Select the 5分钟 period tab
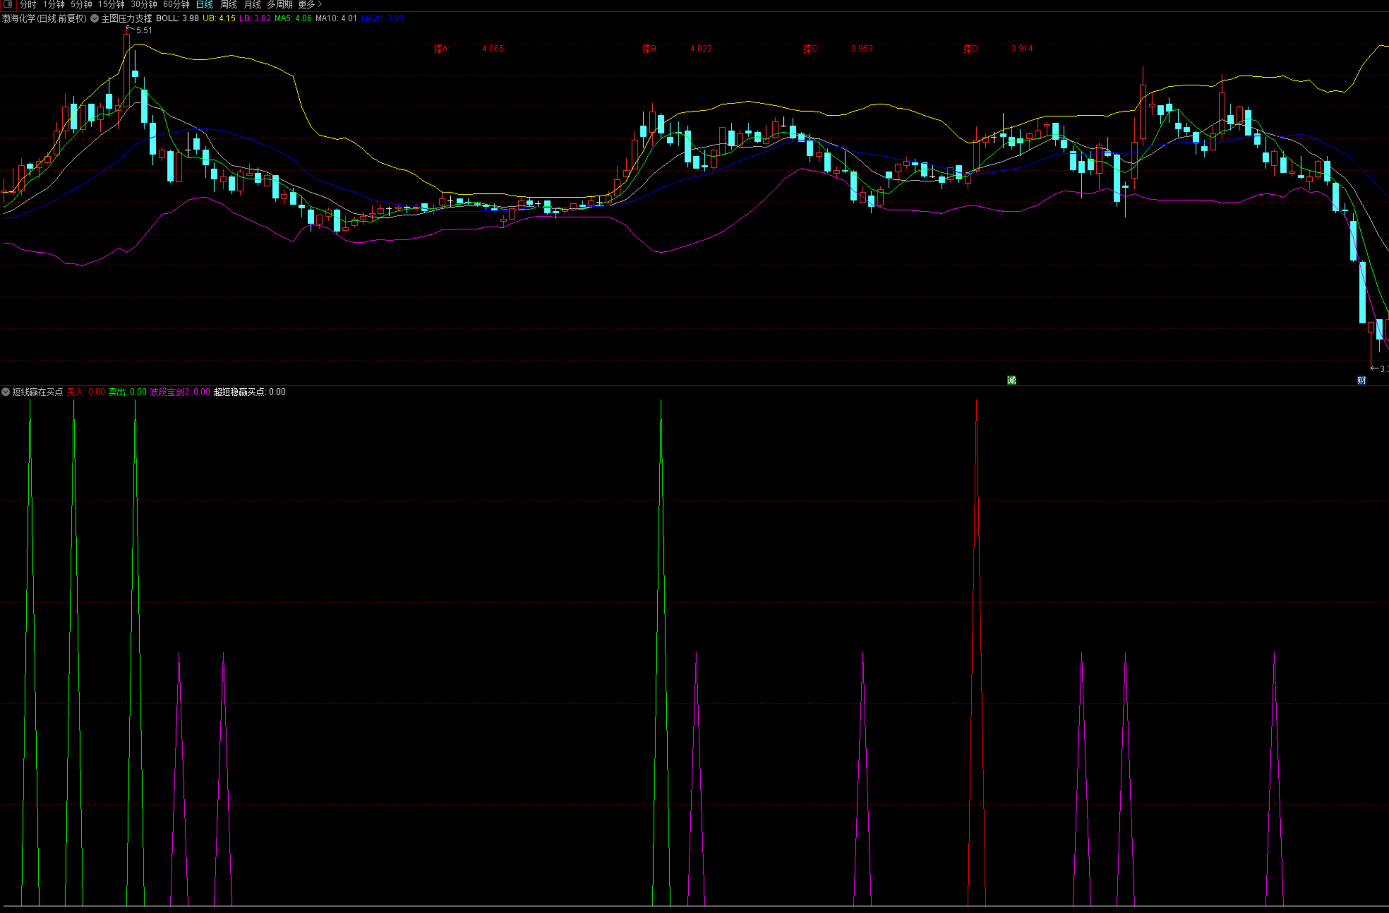The width and height of the screenshot is (1389, 913). click(x=81, y=5)
